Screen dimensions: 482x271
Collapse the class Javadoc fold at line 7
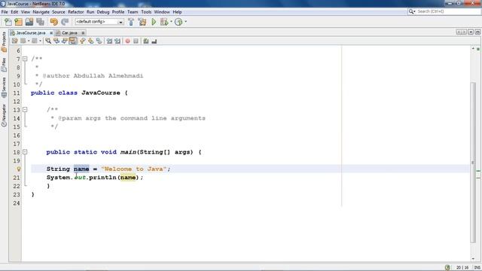(x=25, y=59)
